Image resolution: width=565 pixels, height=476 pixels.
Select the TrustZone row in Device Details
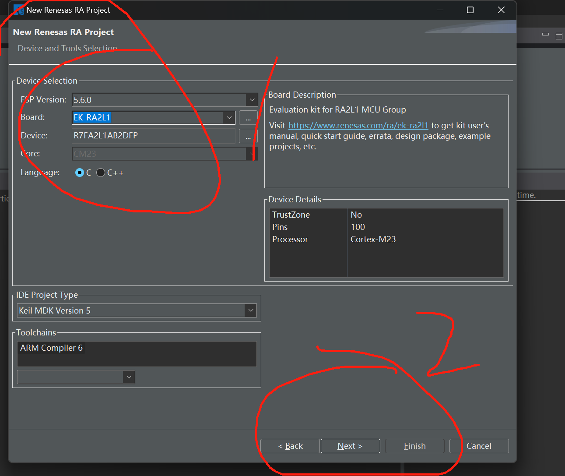point(386,215)
